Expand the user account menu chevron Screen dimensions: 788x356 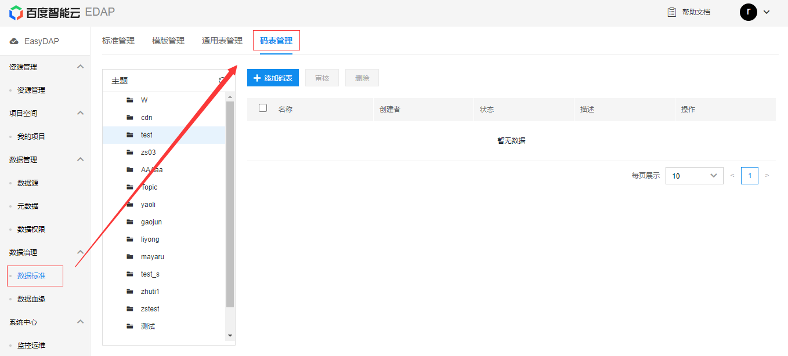click(767, 12)
